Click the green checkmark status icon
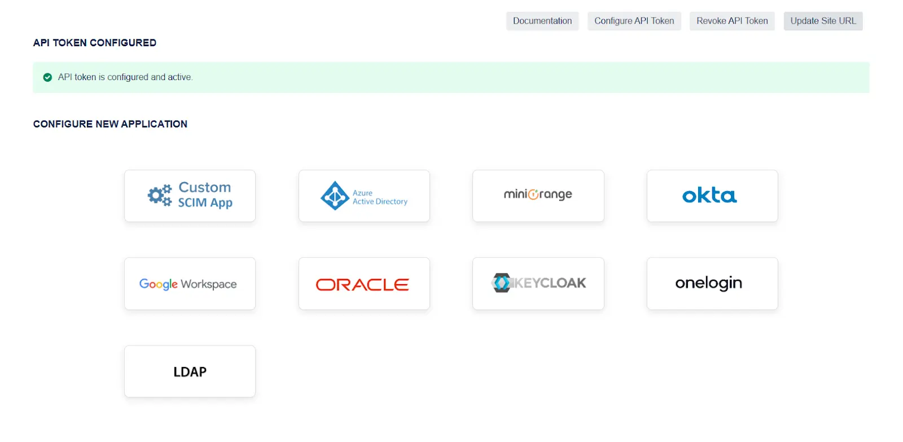903x442 pixels. coord(48,77)
